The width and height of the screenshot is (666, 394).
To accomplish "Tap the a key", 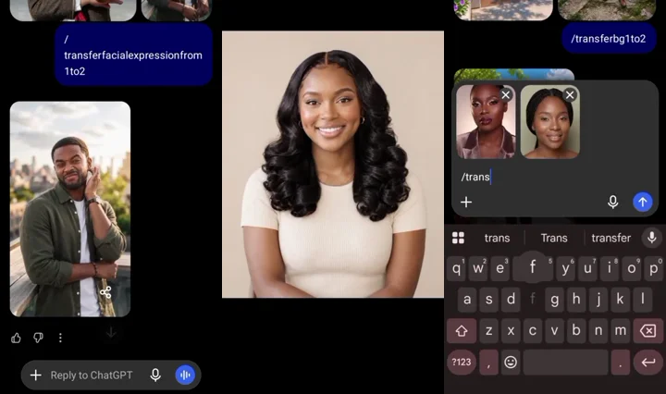I will click(467, 300).
